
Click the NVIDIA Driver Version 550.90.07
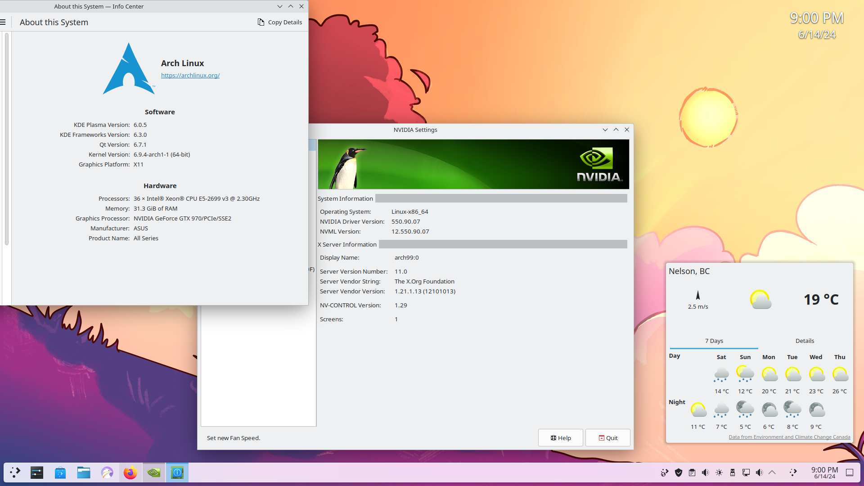coord(405,221)
